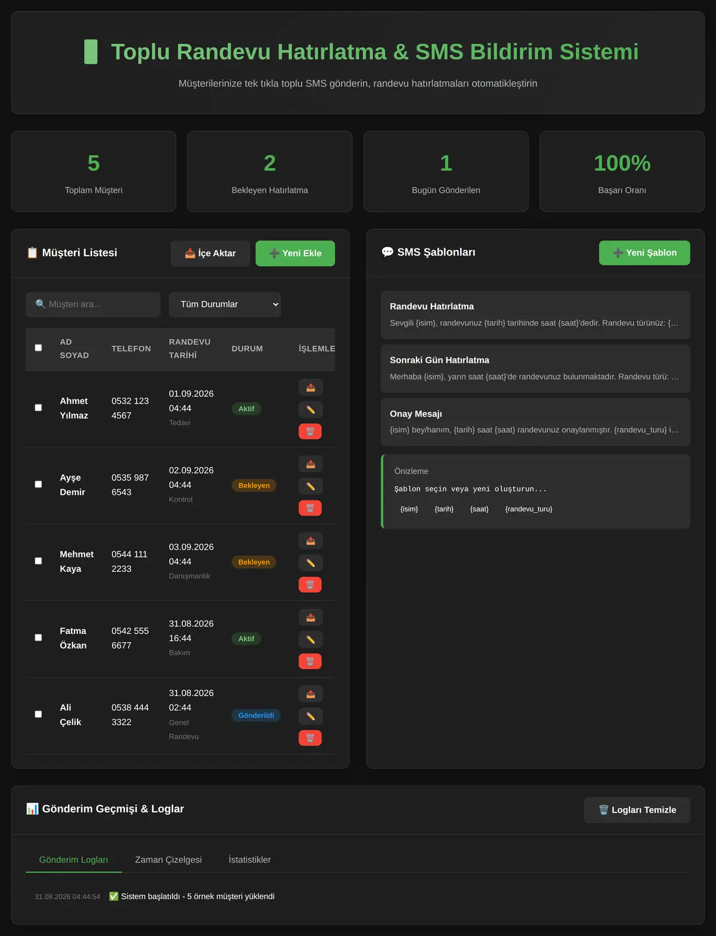Edit Ayşe Demir's customer record
Viewport: 716px width, 936px height.
pos(310,486)
